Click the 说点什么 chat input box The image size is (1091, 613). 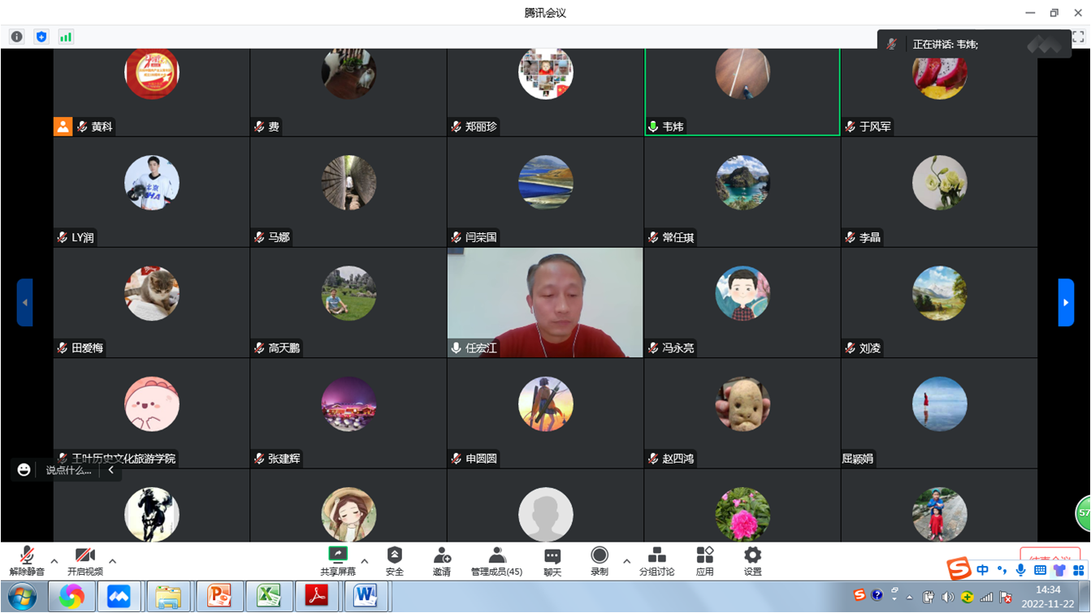coord(68,470)
